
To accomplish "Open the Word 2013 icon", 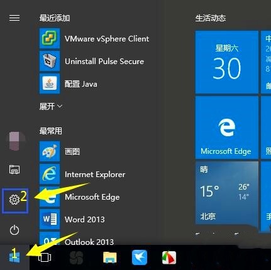I will [50, 219].
